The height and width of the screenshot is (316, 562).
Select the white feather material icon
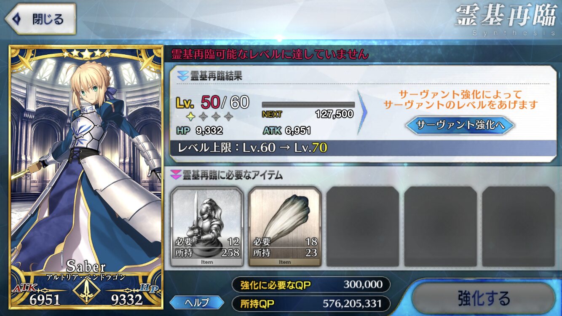(285, 227)
